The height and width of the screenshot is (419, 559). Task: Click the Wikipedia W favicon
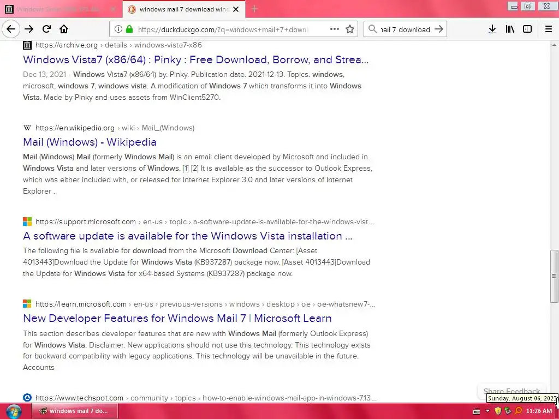27,128
